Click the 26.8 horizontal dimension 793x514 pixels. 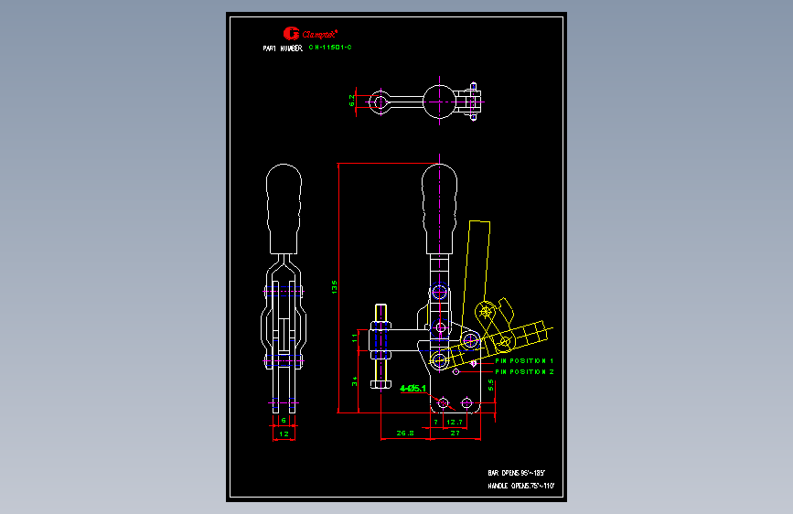tap(405, 433)
